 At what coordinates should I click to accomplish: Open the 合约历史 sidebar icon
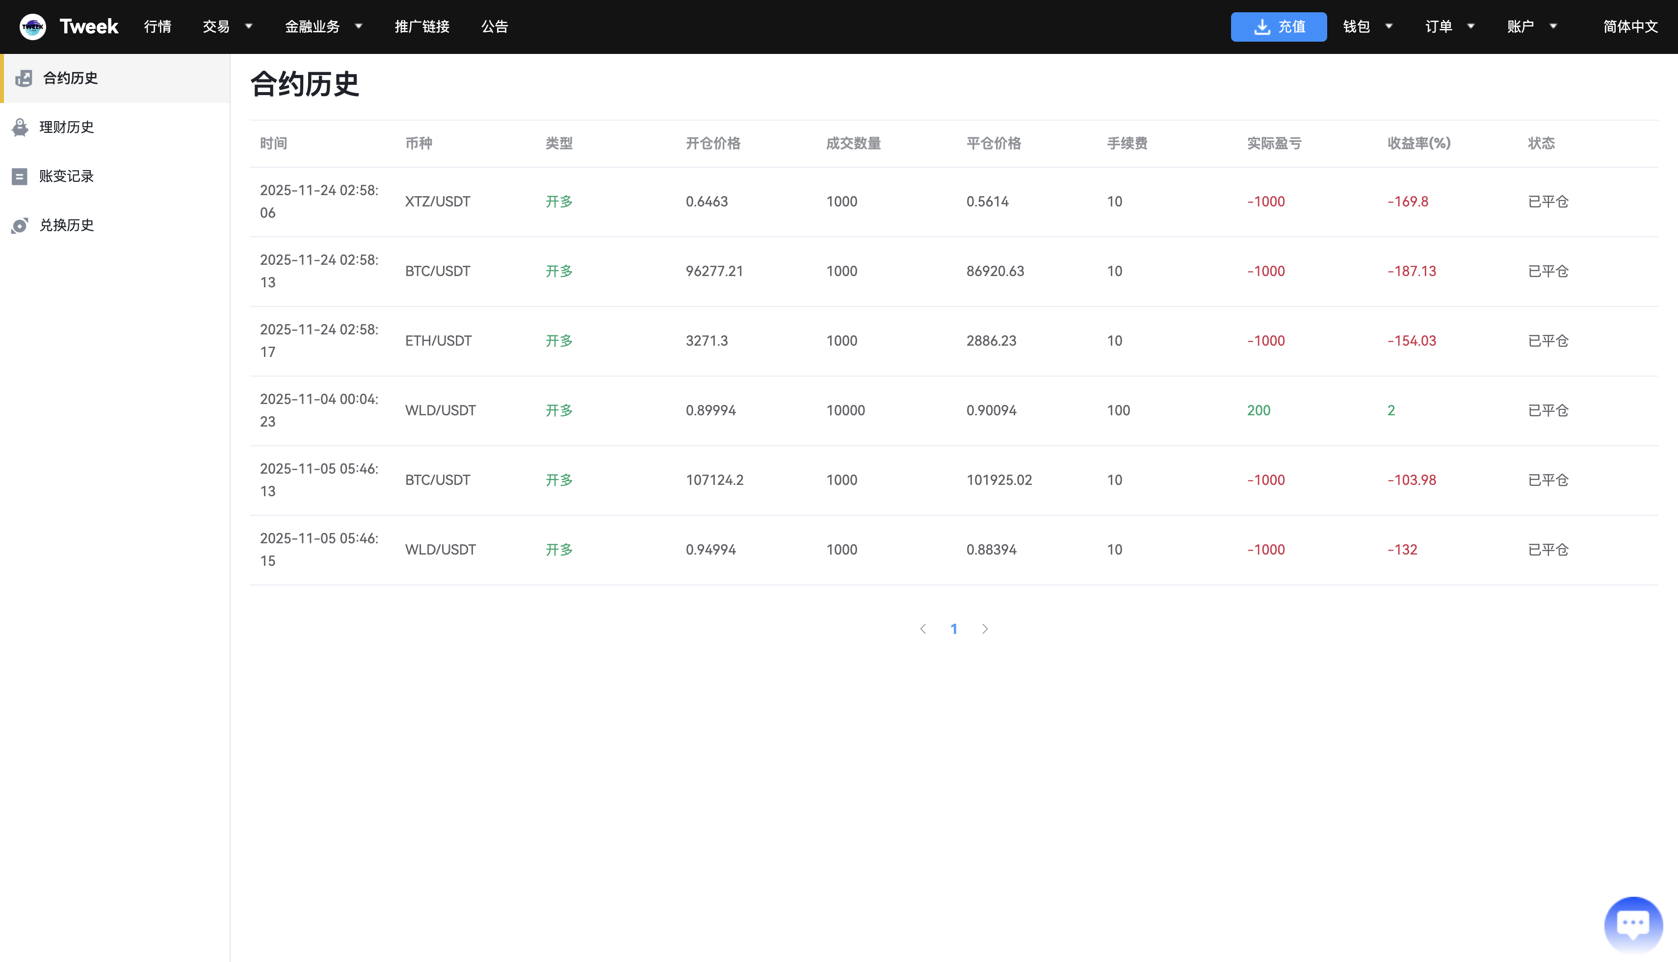(24, 78)
